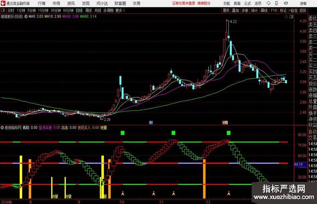
Task: Expand the main chart MA indicator dropdown
Action: point(26,16)
